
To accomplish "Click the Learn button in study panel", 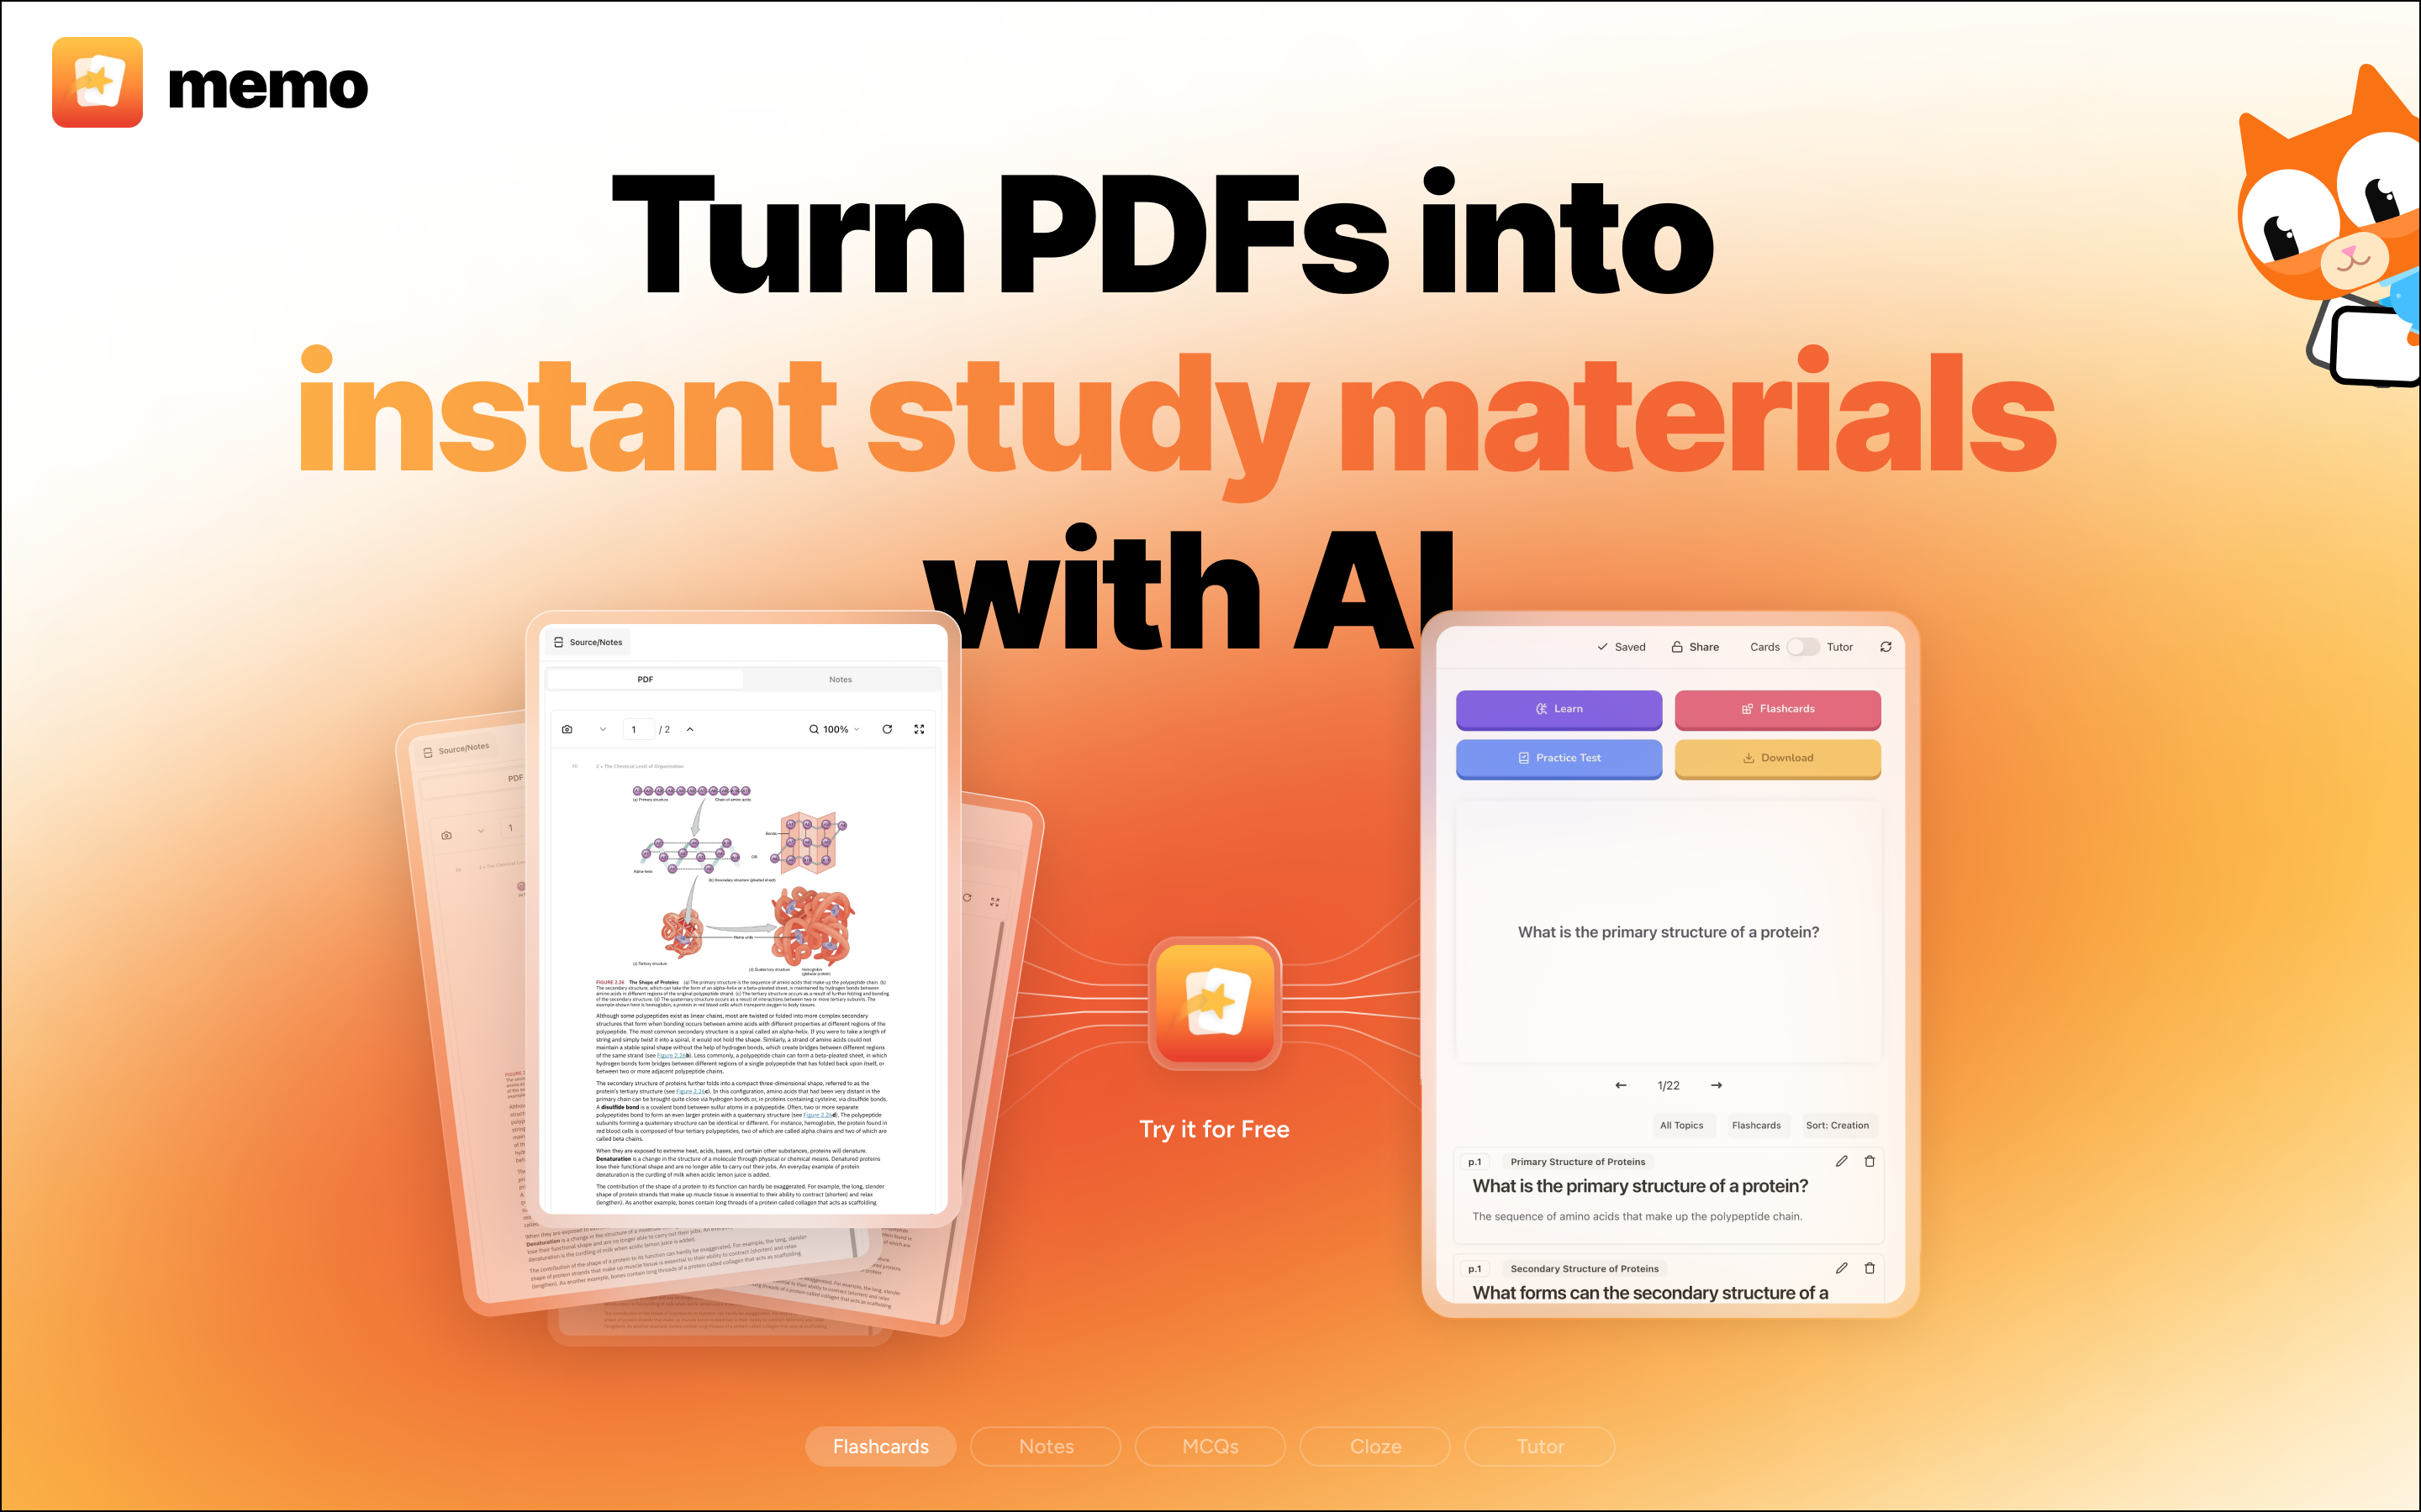I will pos(1559,709).
